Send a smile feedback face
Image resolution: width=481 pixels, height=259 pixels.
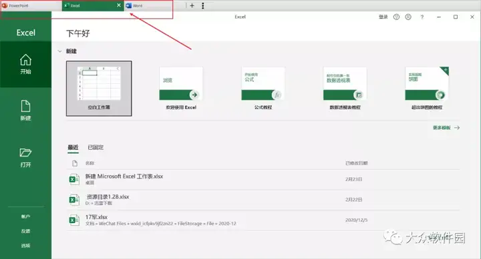396,17
